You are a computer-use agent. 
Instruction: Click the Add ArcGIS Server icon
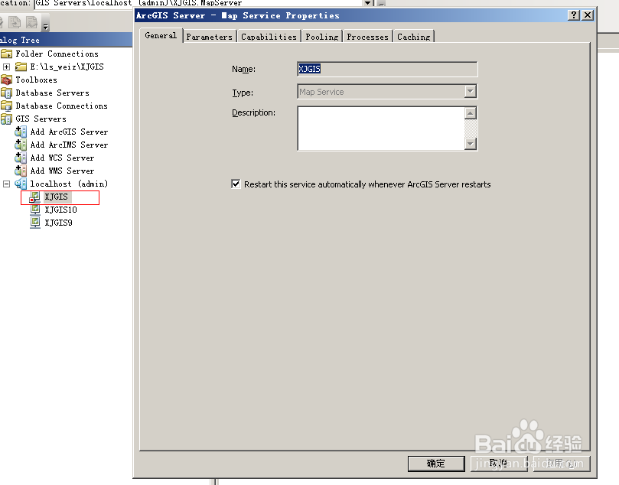point(21,132)
